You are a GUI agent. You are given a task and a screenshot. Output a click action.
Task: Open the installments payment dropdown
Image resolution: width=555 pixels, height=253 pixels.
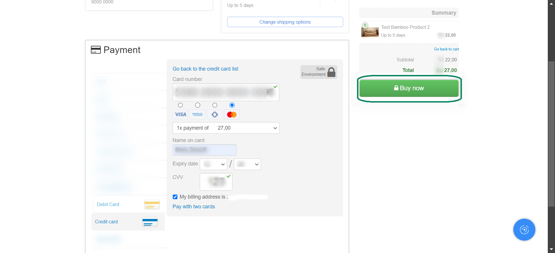(x=226, y=128)
